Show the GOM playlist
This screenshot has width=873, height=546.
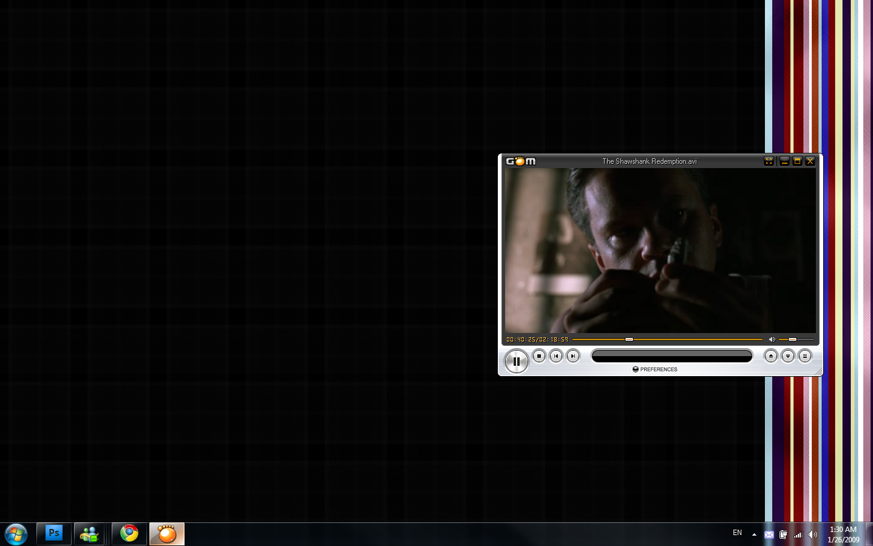[x=805, y=356]
